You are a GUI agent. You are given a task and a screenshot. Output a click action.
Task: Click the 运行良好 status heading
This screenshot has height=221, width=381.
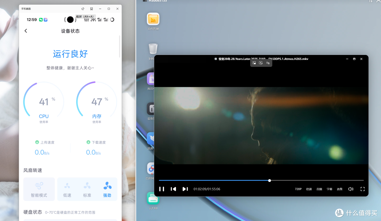[70, 54]
